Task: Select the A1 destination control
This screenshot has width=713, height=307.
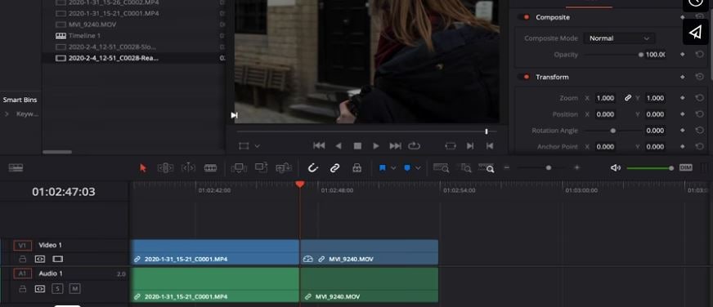Action: 22,274
